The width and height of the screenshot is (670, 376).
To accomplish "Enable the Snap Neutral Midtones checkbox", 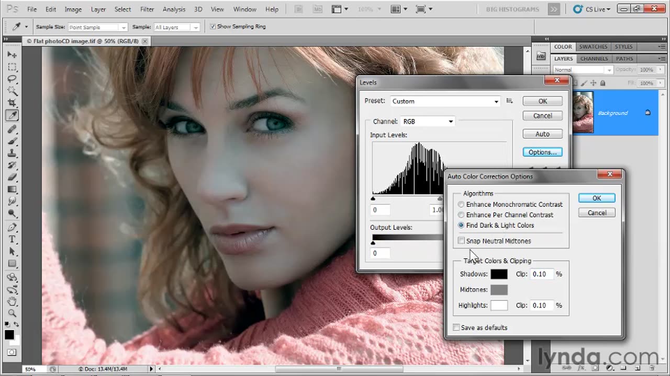I will [x=461, y=241].
